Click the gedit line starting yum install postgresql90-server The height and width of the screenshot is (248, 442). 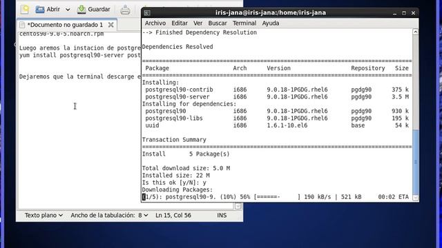tap(80, 55)
